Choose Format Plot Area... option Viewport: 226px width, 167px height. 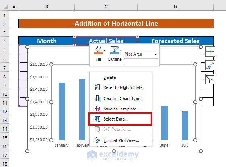click(x=121, y=140)
